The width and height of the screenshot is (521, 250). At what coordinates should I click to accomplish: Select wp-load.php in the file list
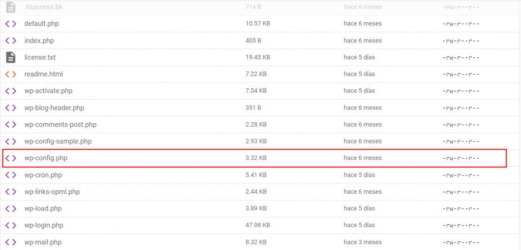[43, 208]
